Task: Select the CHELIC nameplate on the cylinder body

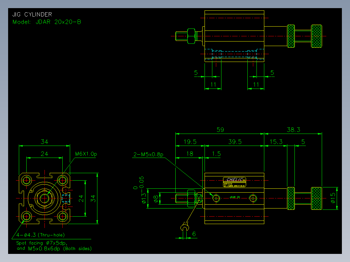Action: [234, 182]
